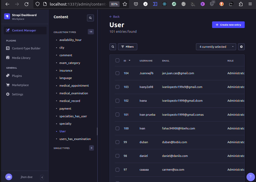Collapse the sidebar with the chevron arrow

pos(42,178)
